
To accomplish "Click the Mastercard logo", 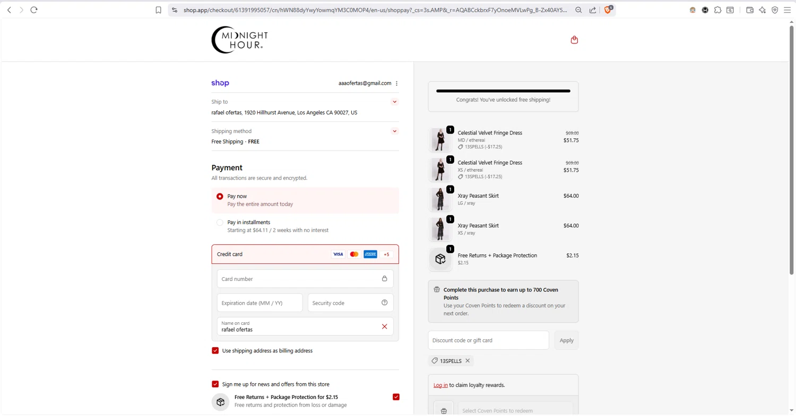I will [354, 254].
